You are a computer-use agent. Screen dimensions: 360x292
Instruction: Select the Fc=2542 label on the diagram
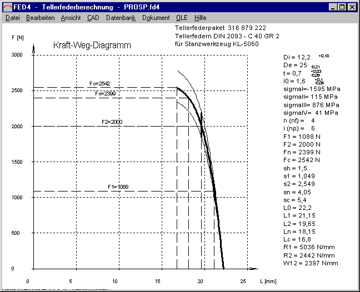pos(100,84)
